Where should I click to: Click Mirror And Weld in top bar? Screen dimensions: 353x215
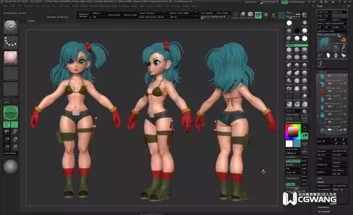point(179,13)
